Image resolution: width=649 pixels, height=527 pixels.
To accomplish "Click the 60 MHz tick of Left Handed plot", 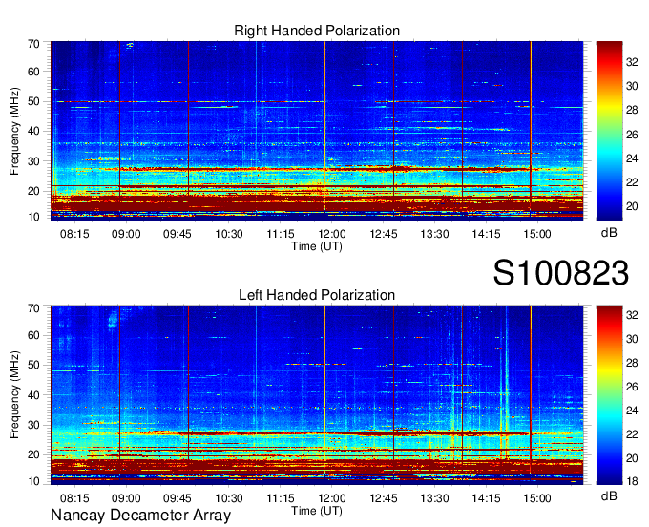I will click(x=33, y=335).
